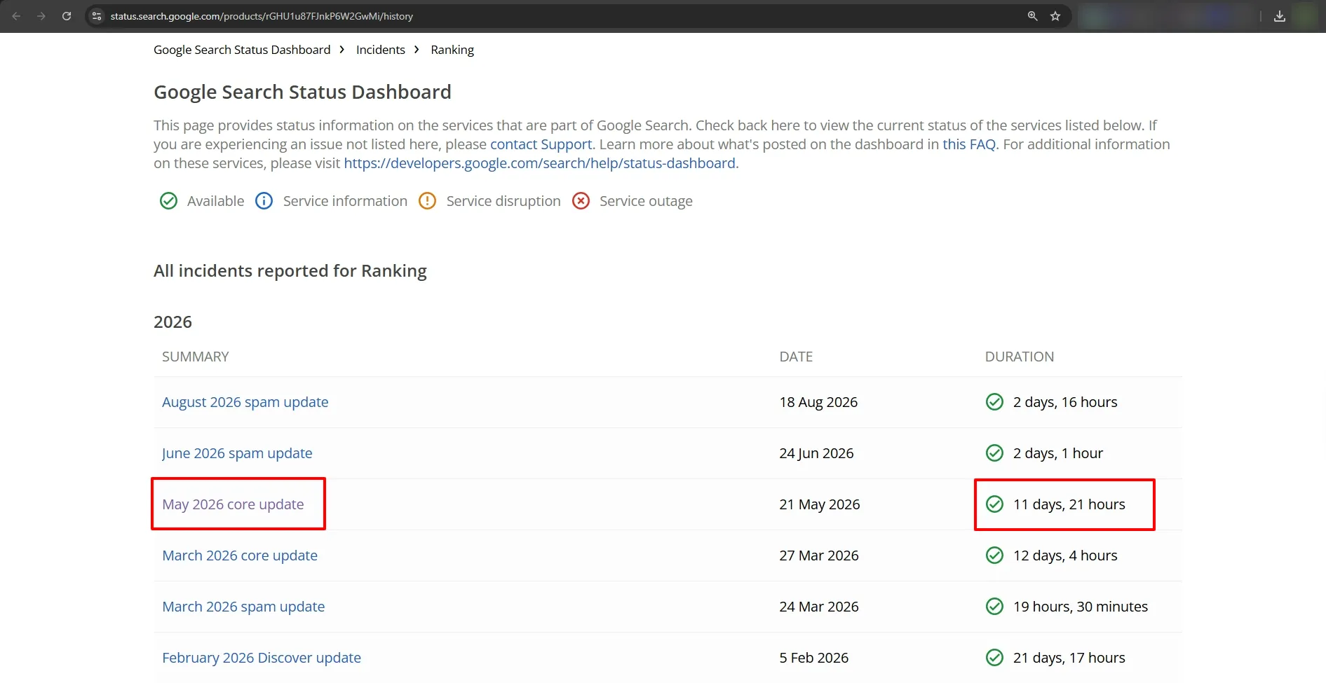The width and height of the screenshot is (1326, 683).
Task: Click the date 27 Mar 2026
Action: 818,556
